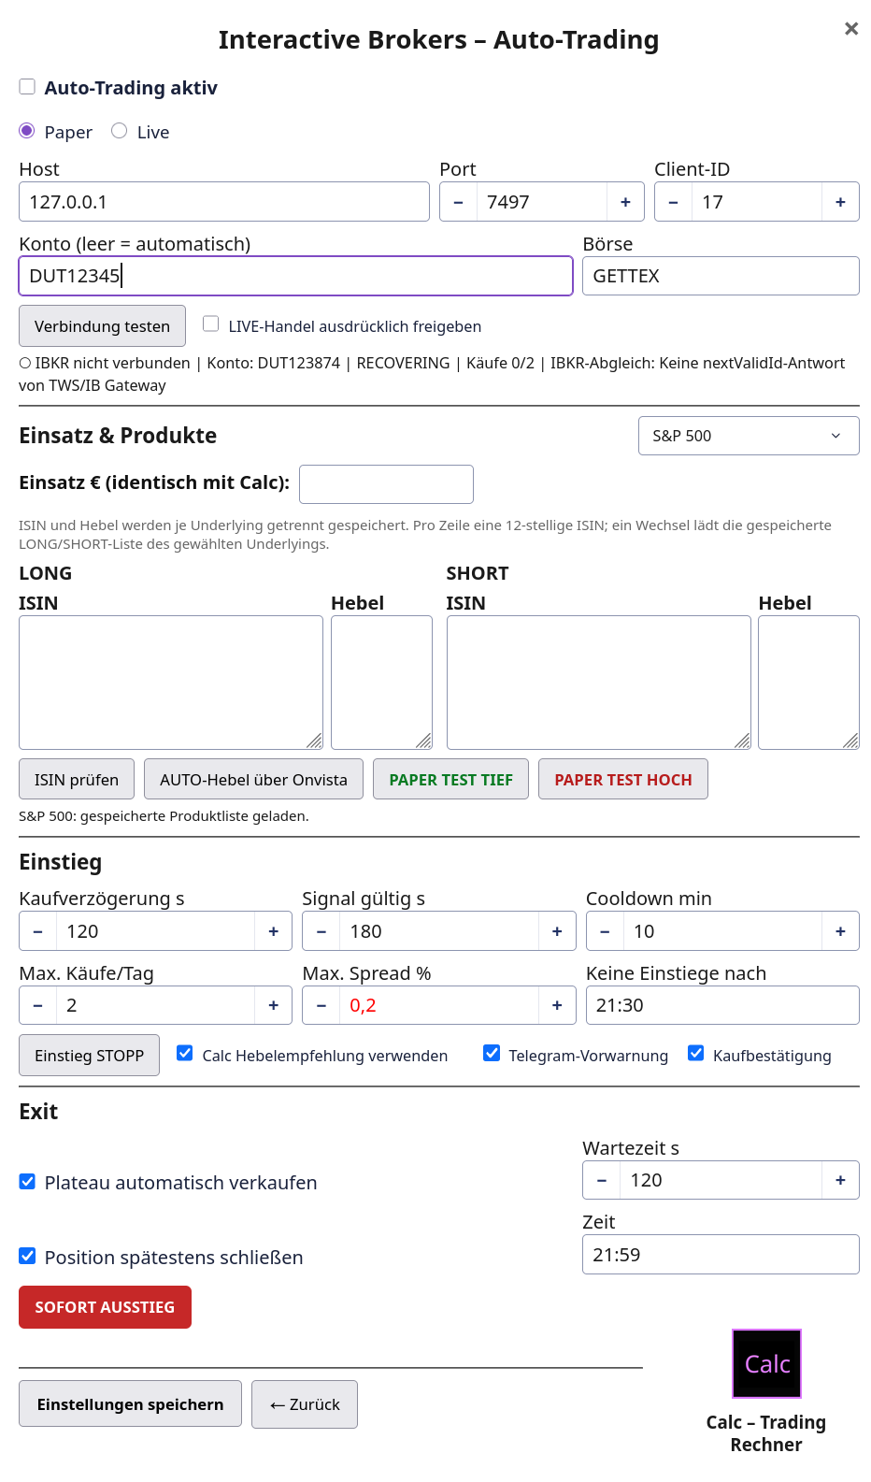Uncheck Telegram-Vorwarnung checkbox
This screenshot has width=871, height=1482.
point(492,1054)
